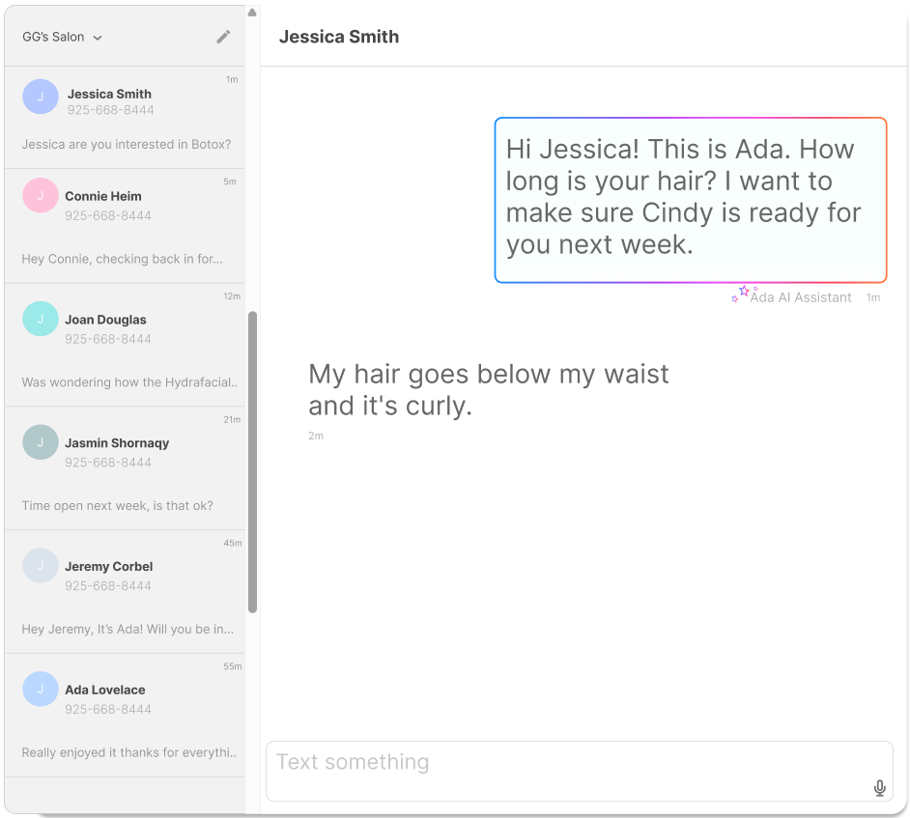Click Jeremy Corbel's pale avatar
The height and width of the screenshot is (818, 910).
click(41, 566)
